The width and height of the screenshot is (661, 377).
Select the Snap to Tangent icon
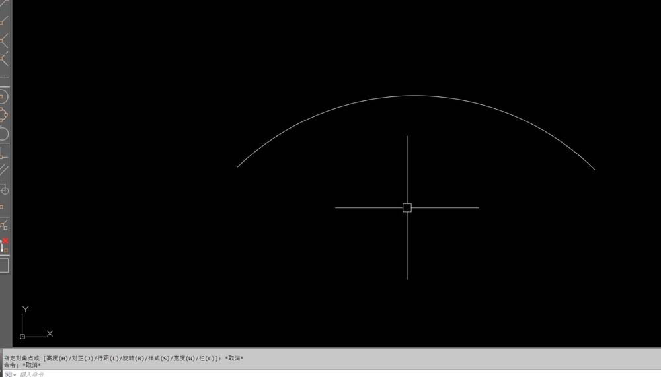coord(4,133)
